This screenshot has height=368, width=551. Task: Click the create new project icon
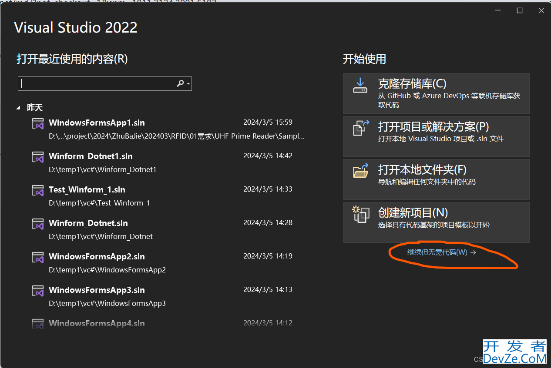[361, 214]
